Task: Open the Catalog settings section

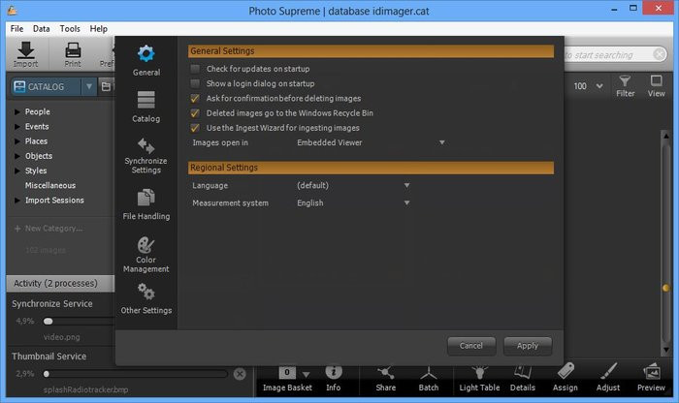Action: tap(146, 106)
